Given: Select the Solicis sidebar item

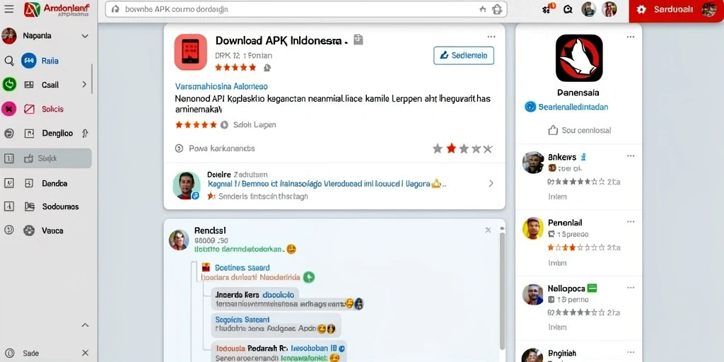Looking at the screenshot, I should point(52,110).
